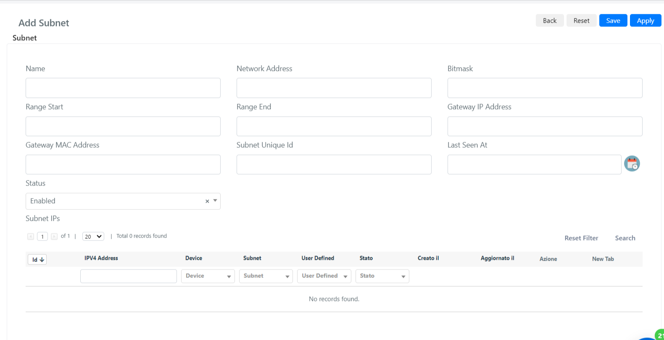Sort by Creato il column header
The width and height of the screenshot is (664, 340).
point(428,258)
